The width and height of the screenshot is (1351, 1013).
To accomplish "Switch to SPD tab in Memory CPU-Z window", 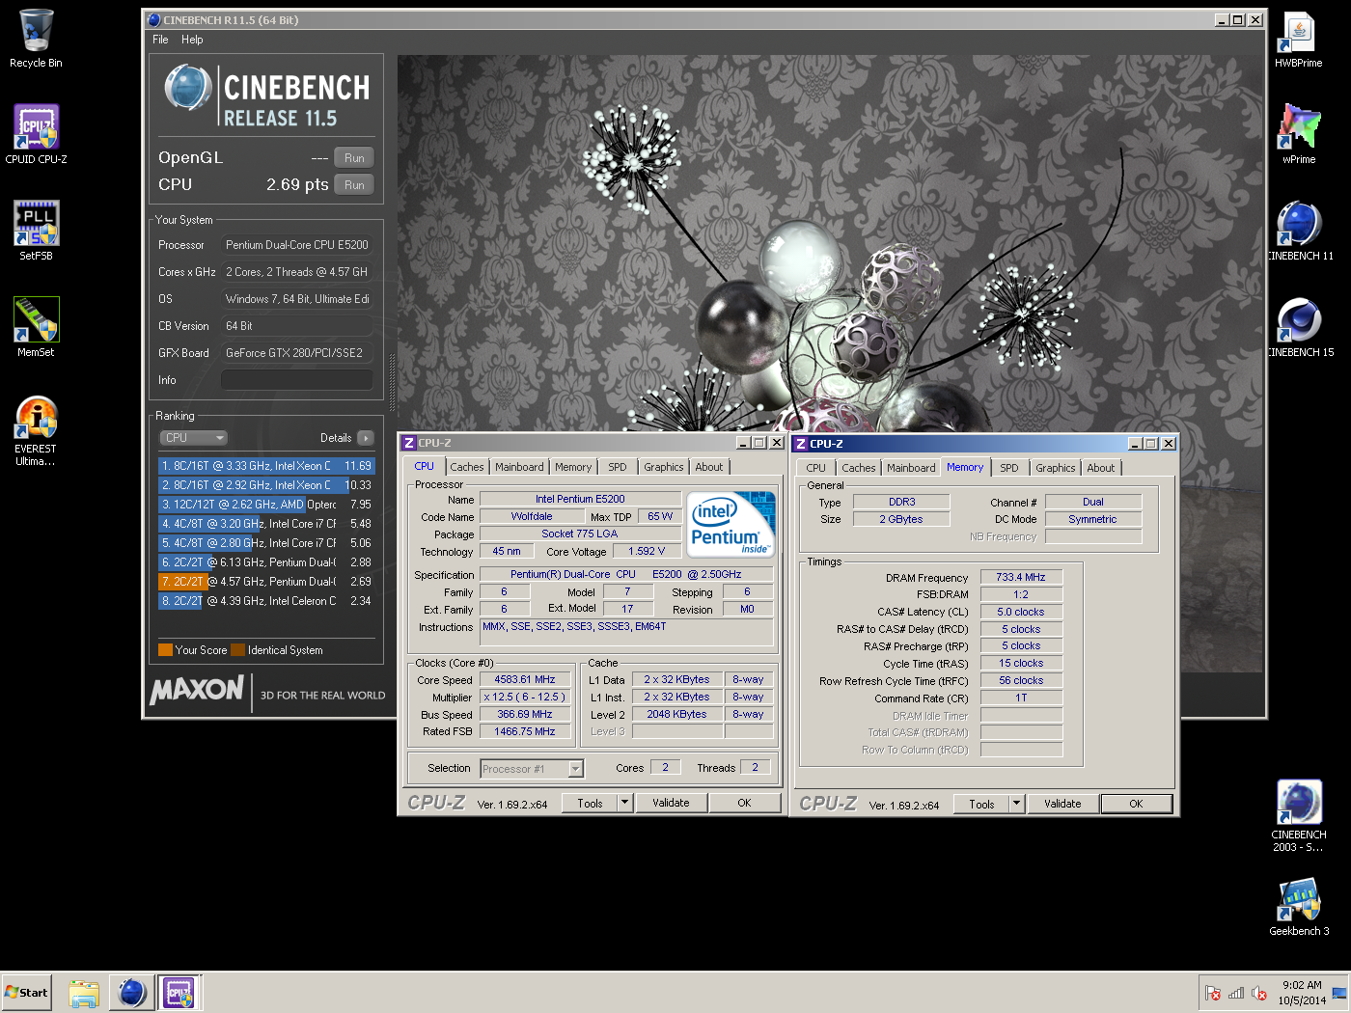I will point(1009,468).
